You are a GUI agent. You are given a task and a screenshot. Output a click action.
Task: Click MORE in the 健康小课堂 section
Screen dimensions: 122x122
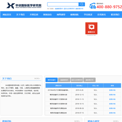[x=116, y=121]
